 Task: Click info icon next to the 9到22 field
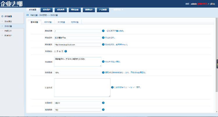pos(103,103)
